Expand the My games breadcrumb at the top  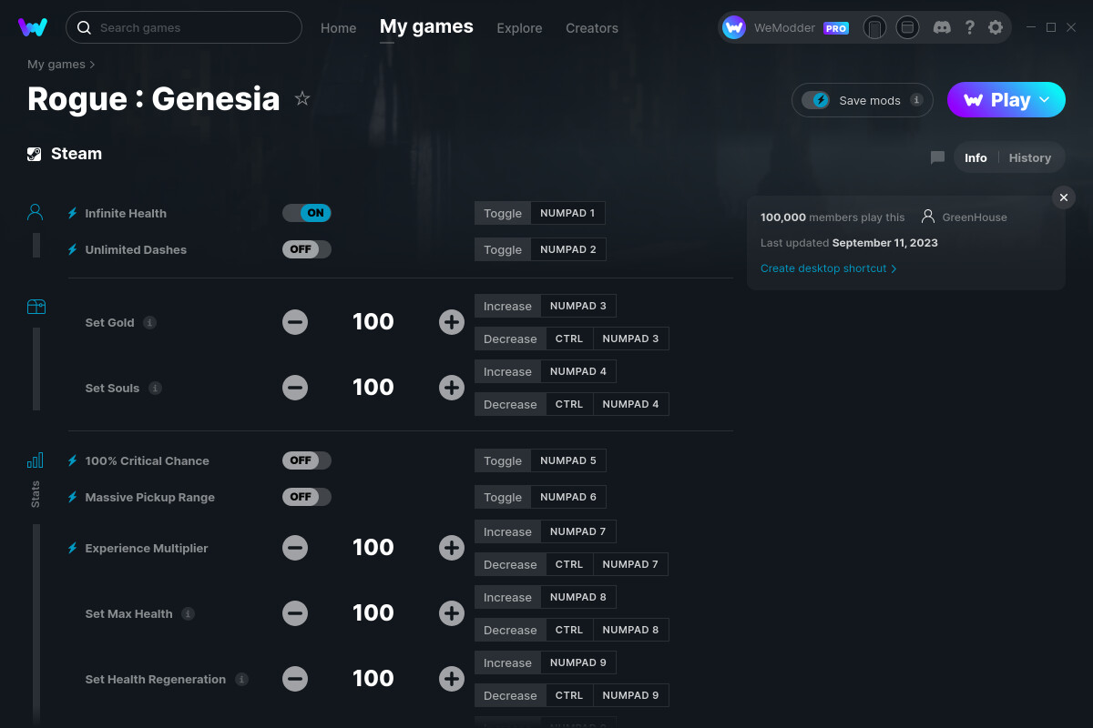click(x=55, y=64)
